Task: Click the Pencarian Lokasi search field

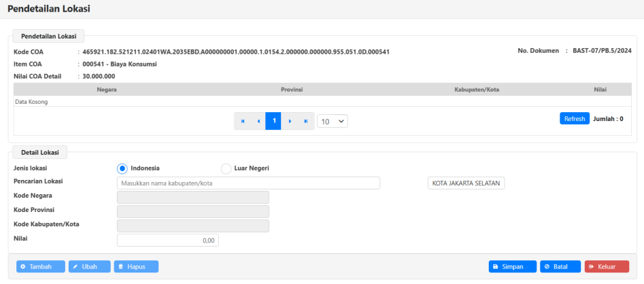Action: (248, 183)
